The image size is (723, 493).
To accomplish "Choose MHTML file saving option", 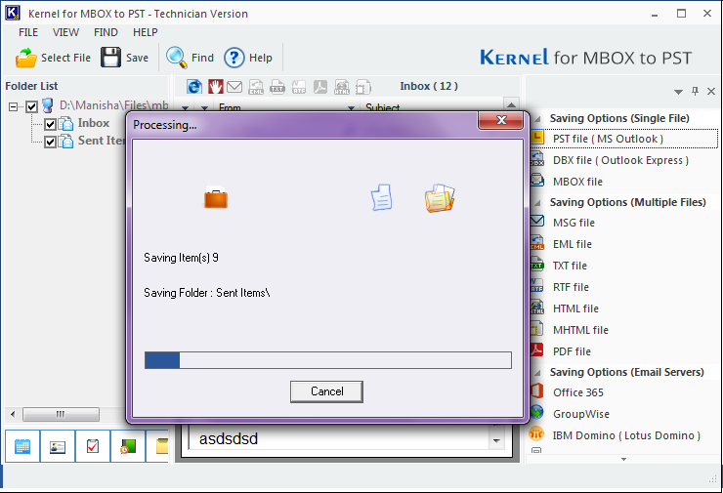I will 580,330.
